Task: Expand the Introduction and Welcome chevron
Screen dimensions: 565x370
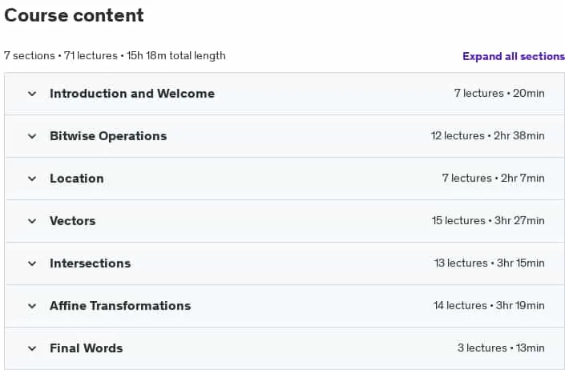Action: [x=32, y=94]
